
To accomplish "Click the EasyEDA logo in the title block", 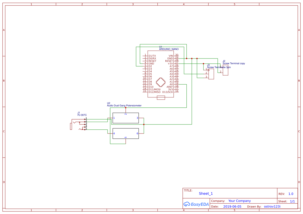I will click(196, 204).
